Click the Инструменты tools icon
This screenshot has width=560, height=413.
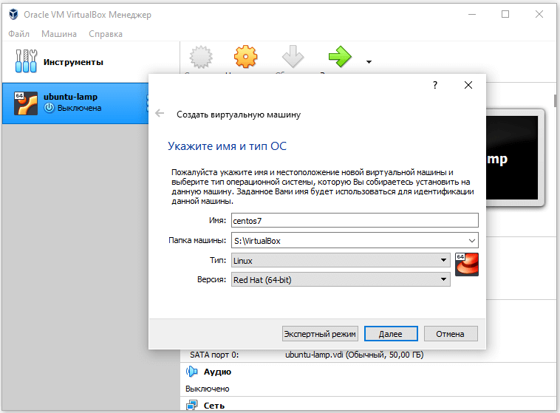tap(25, 61)
